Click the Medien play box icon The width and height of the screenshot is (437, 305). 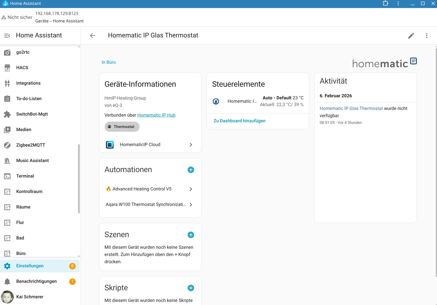click(7, 130)
